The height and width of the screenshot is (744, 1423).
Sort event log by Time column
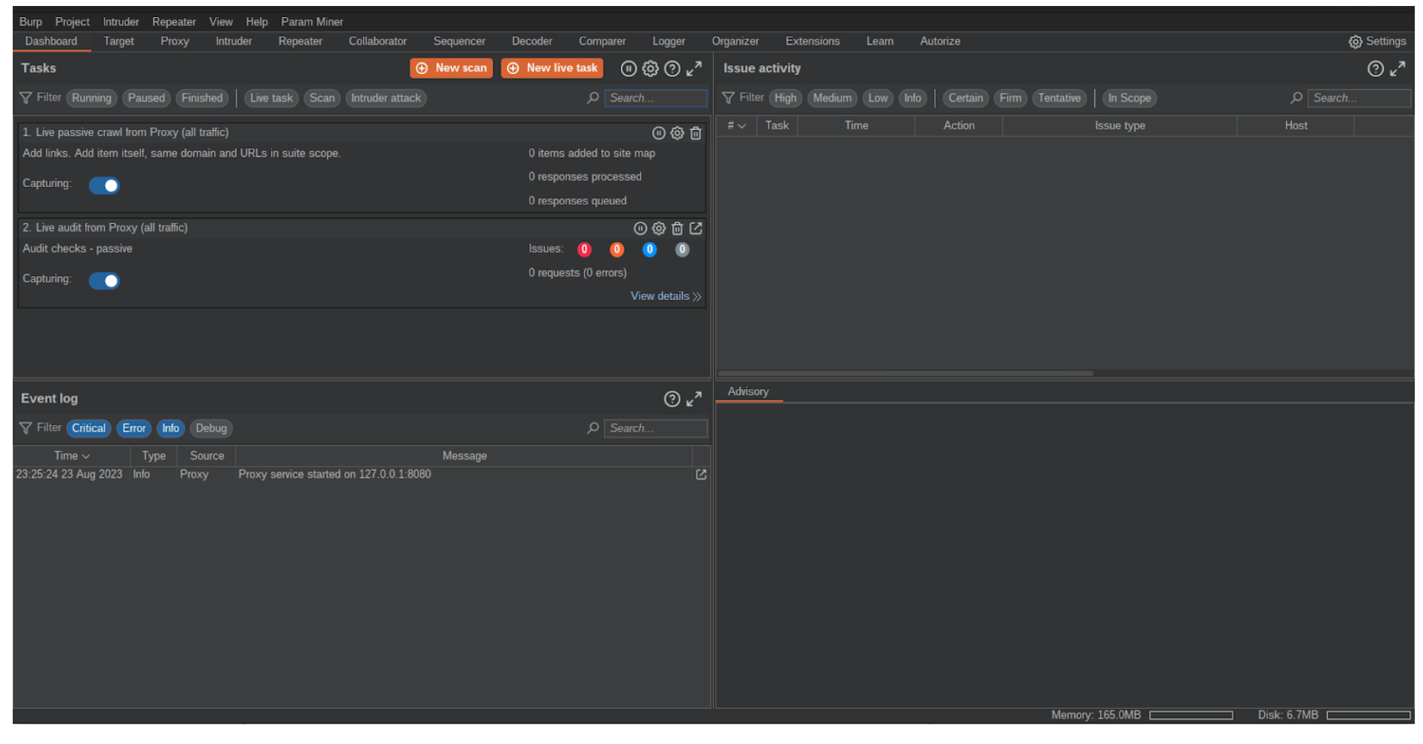click(72, 456)
